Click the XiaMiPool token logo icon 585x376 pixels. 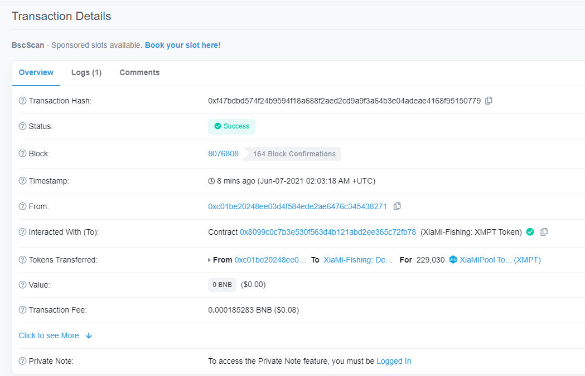[453, 260]
